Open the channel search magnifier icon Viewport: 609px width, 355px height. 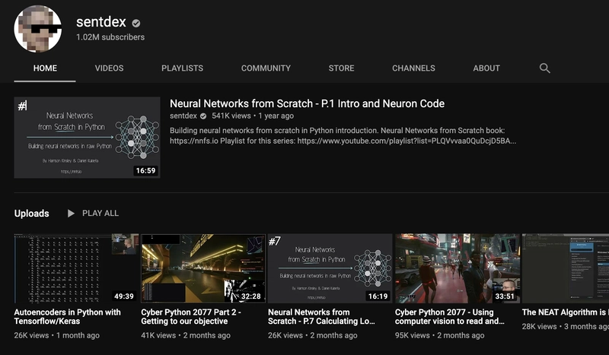tap(544, 68)
